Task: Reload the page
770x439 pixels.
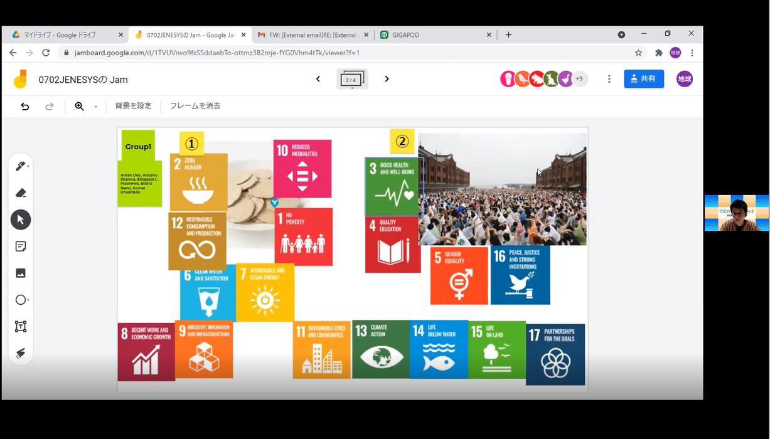Action: tap(45, 53)
